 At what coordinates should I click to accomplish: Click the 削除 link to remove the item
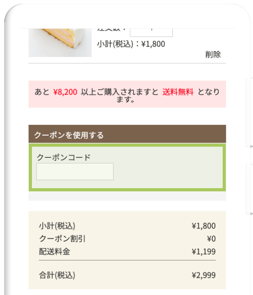[x=213, y=55]
